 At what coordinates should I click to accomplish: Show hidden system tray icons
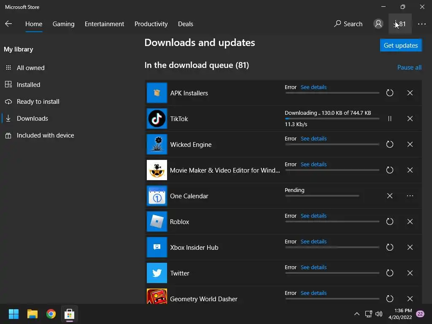357,314
